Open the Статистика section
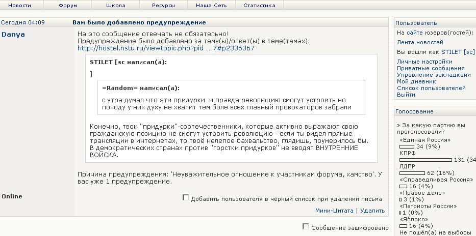The image size is (476, 236). pos(259,6)
